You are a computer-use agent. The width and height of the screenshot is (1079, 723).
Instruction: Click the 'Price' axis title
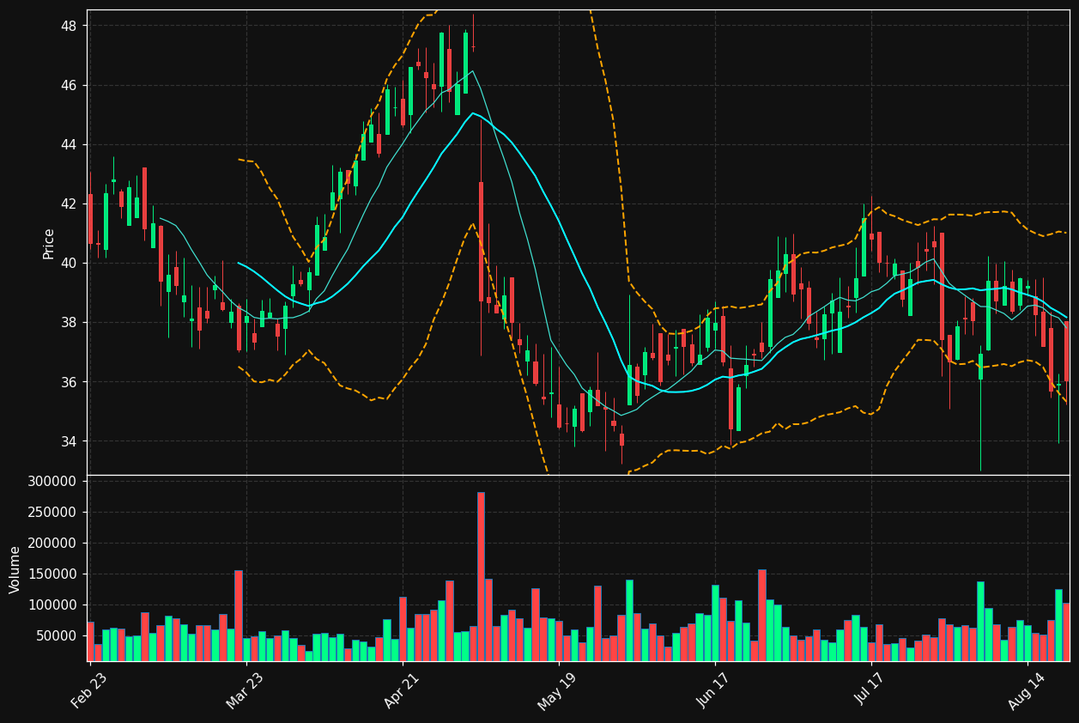49,243
